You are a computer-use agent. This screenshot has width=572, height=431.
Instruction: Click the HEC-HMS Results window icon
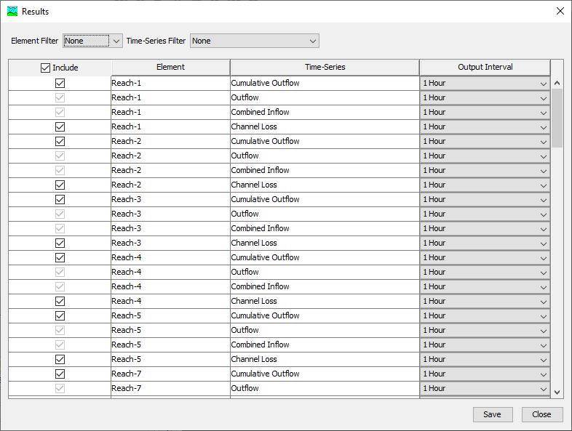tap(12, 12)
